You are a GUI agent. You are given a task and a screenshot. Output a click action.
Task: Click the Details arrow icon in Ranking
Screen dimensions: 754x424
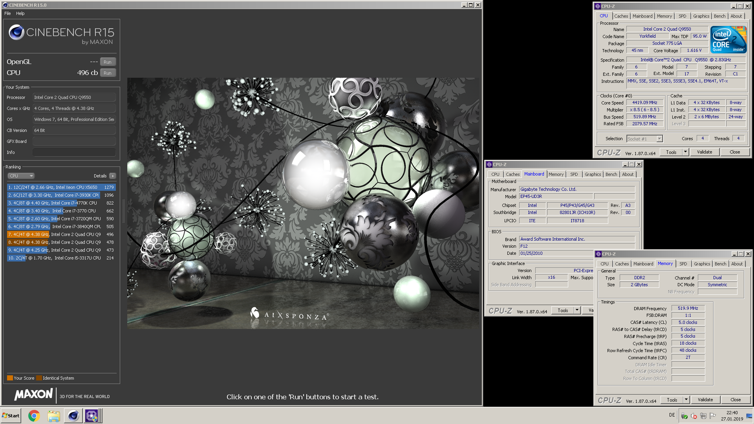click(113, 176)
